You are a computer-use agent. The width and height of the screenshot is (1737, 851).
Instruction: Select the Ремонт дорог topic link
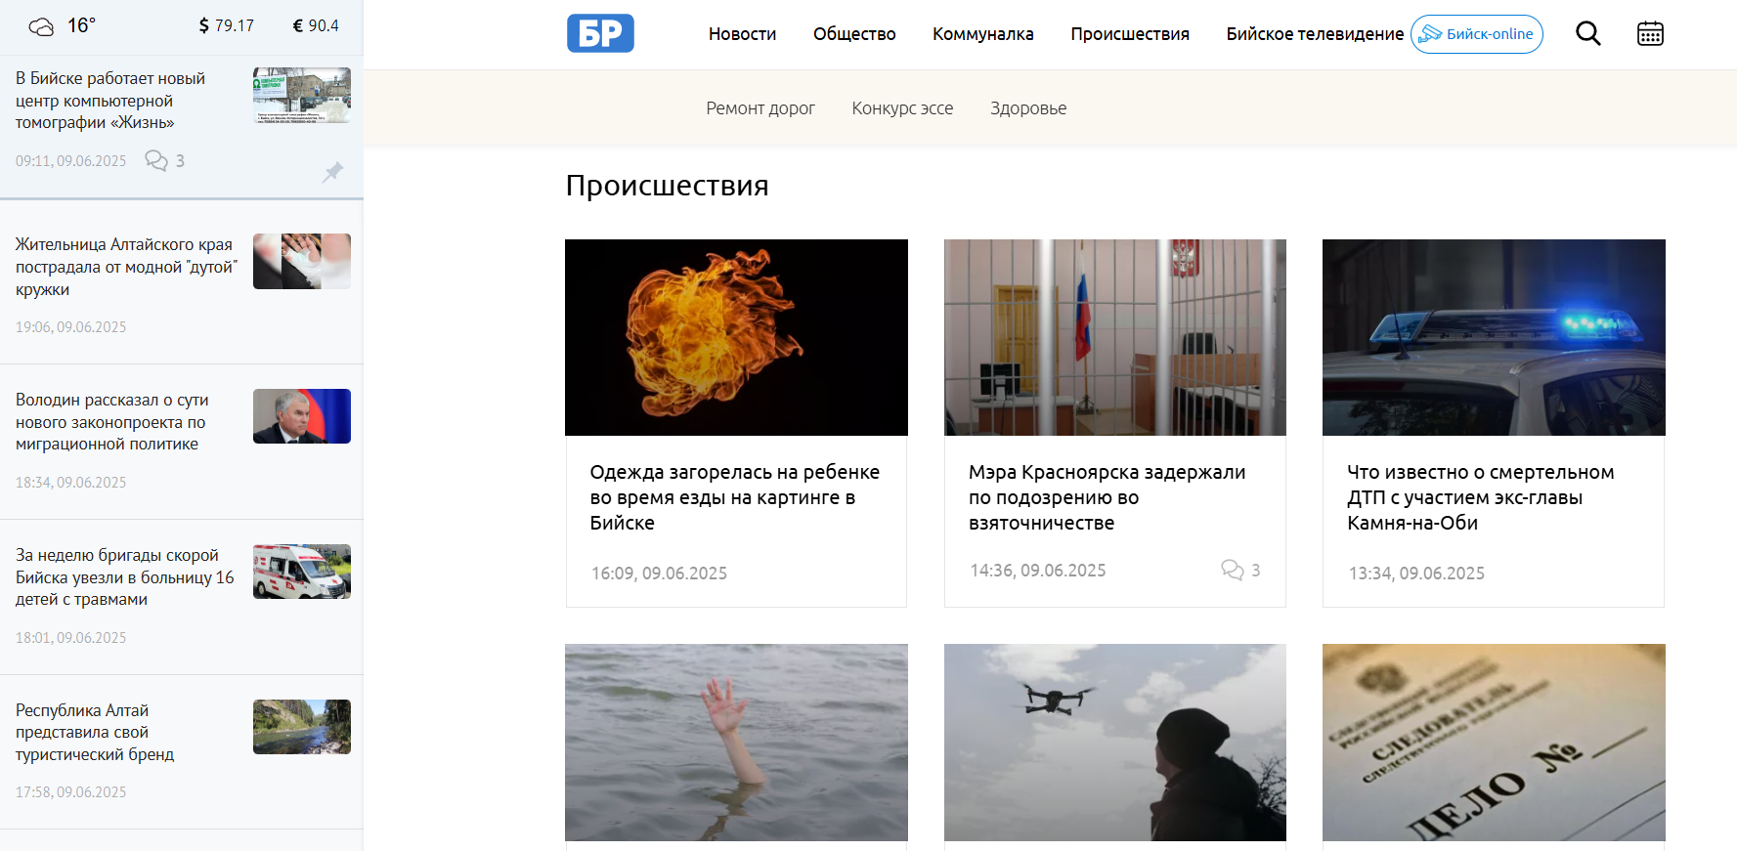(x=760, y=108)
